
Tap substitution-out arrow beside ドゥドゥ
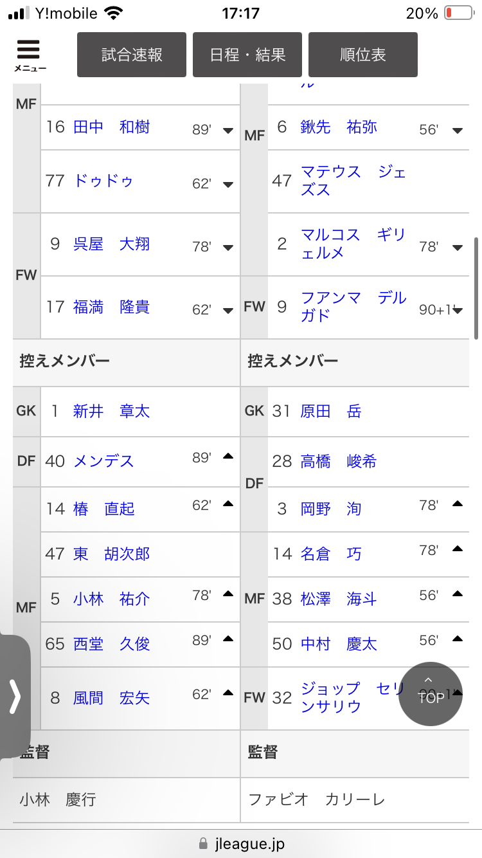click(228, 185)
